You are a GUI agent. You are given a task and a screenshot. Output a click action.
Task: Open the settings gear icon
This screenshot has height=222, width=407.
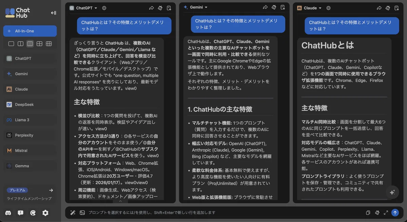45,213
